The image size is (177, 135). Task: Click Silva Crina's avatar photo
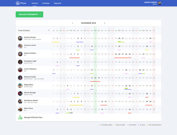(20, 109)
